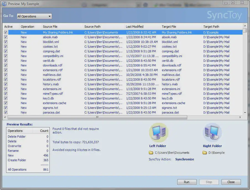Screen dimensions: 250x190
Task: Expand the Go To combo box arrow
Action: click(49, 16)
